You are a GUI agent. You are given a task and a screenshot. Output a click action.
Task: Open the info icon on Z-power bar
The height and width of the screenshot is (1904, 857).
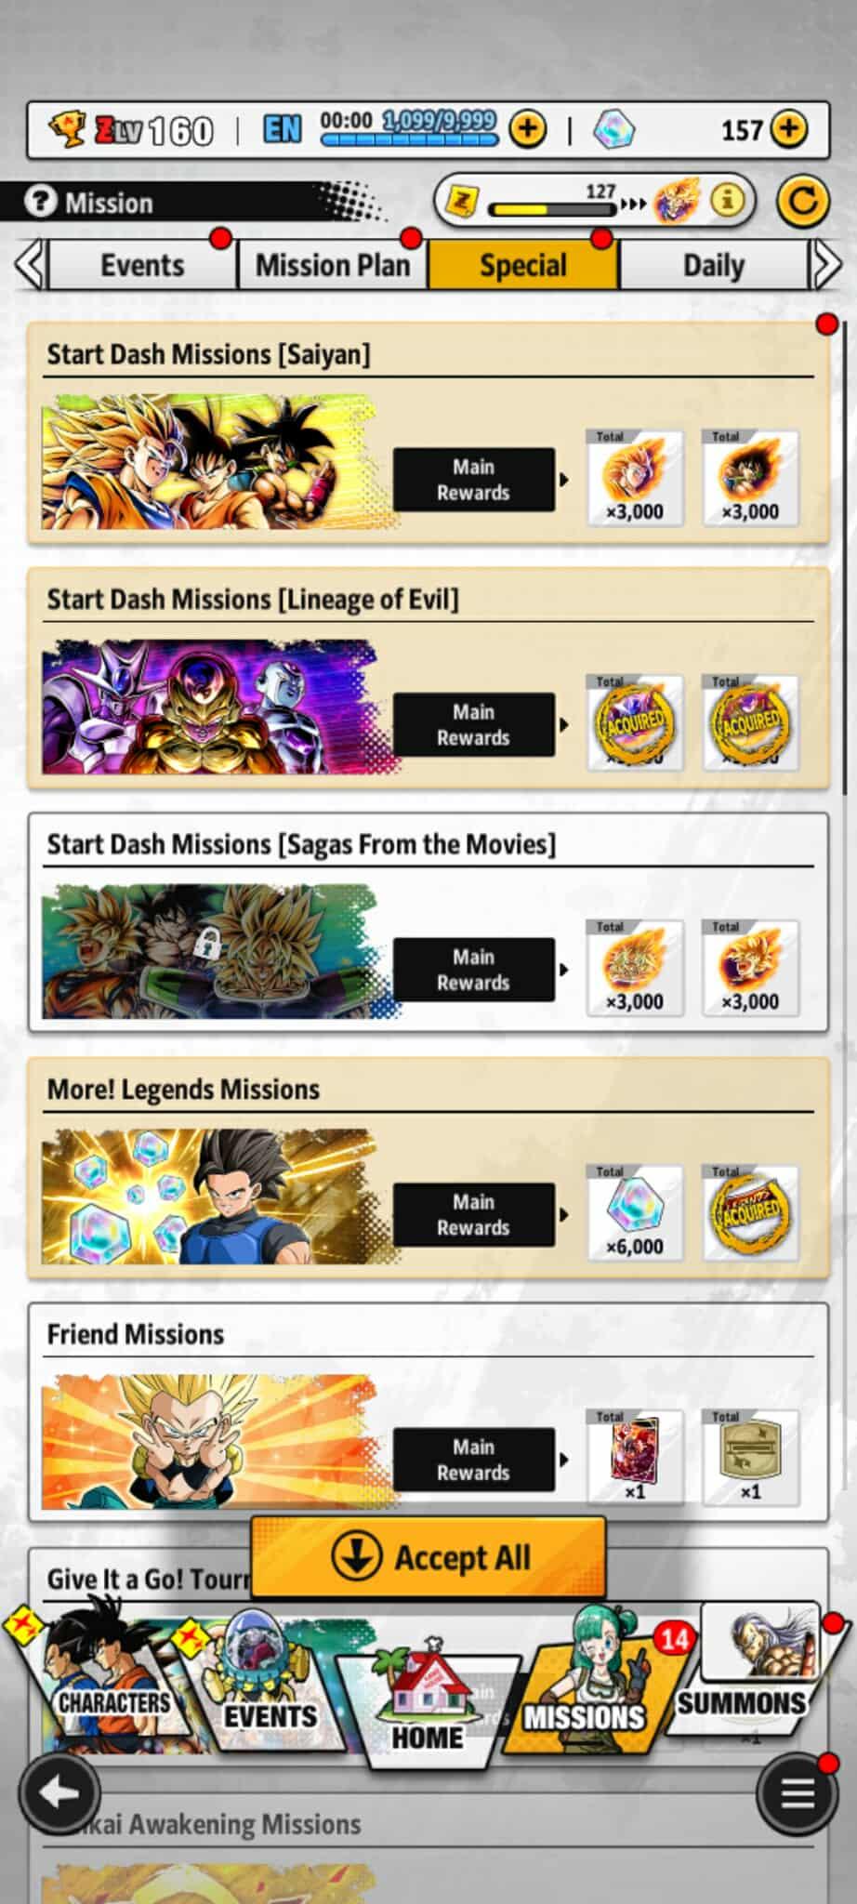click(x=728, y=199)
